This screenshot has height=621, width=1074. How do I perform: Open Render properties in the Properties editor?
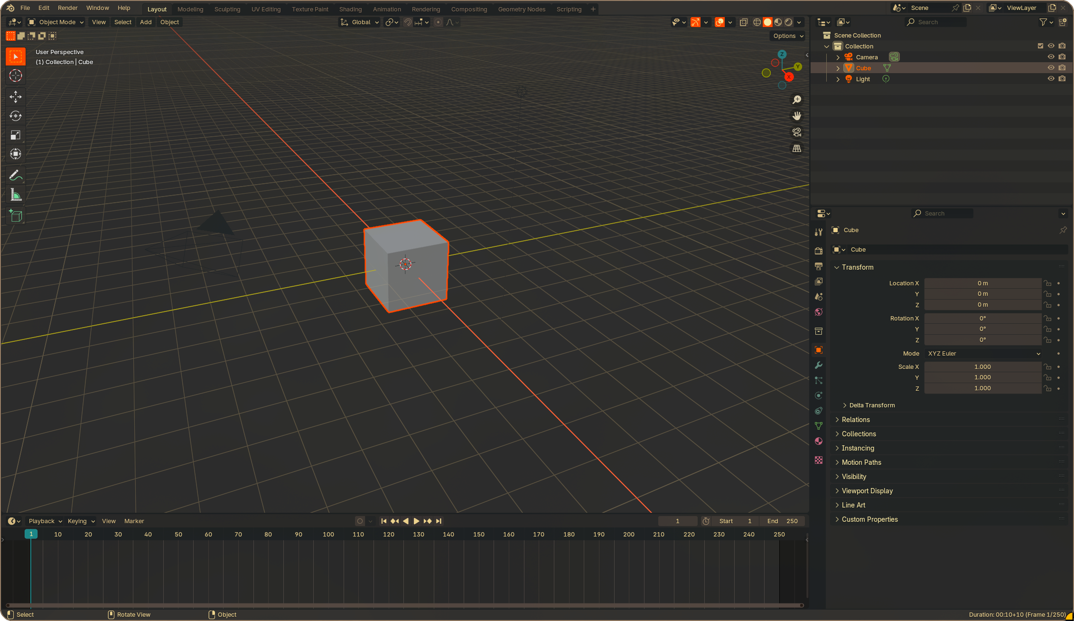coord(819,251)
